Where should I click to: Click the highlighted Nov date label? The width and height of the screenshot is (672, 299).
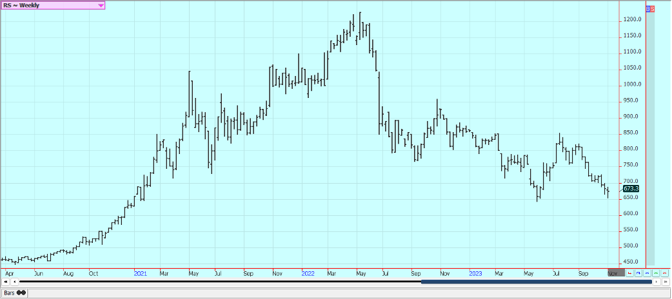(x=617, y=273)
